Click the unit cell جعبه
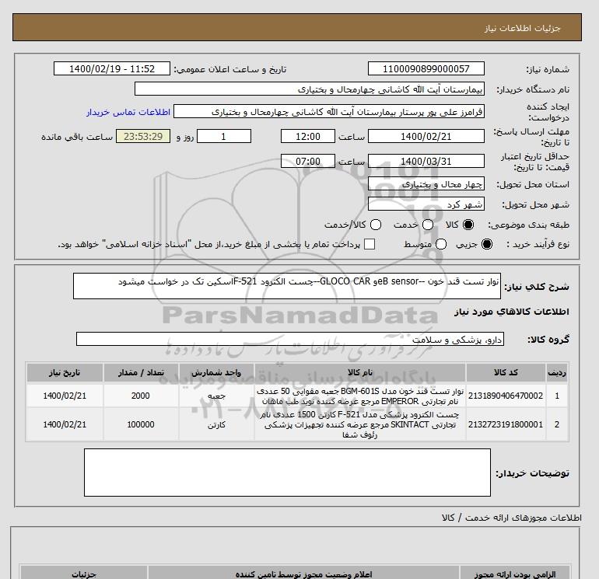This screenshot has width=599, height=579. pos(216,396)
